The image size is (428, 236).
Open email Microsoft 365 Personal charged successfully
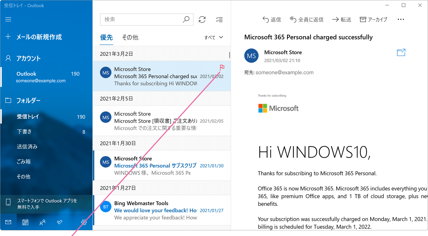pos(162,76)
